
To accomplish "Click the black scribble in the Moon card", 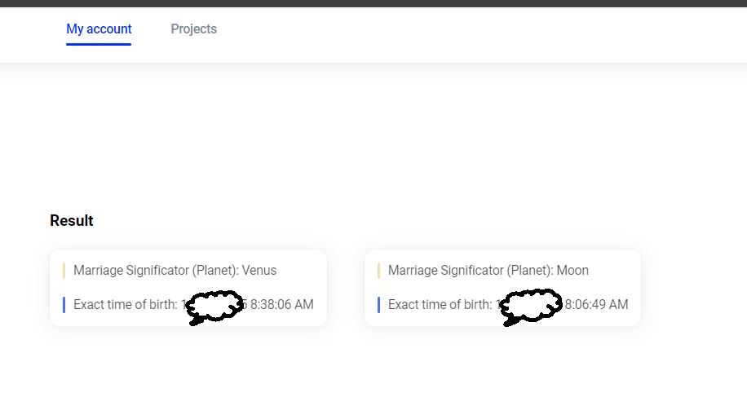I will click(x=528, y=307).
